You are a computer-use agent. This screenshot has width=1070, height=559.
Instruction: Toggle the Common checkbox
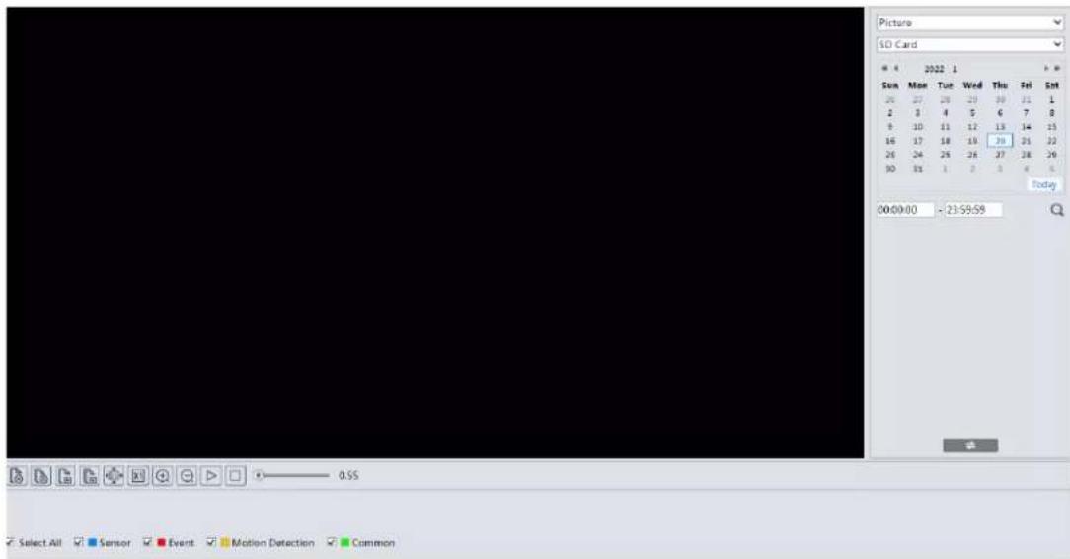331,542
